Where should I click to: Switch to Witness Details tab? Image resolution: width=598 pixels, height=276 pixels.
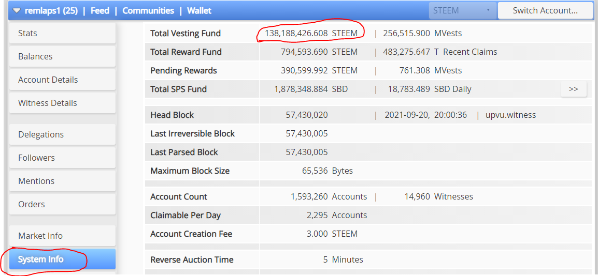(62, 103)
